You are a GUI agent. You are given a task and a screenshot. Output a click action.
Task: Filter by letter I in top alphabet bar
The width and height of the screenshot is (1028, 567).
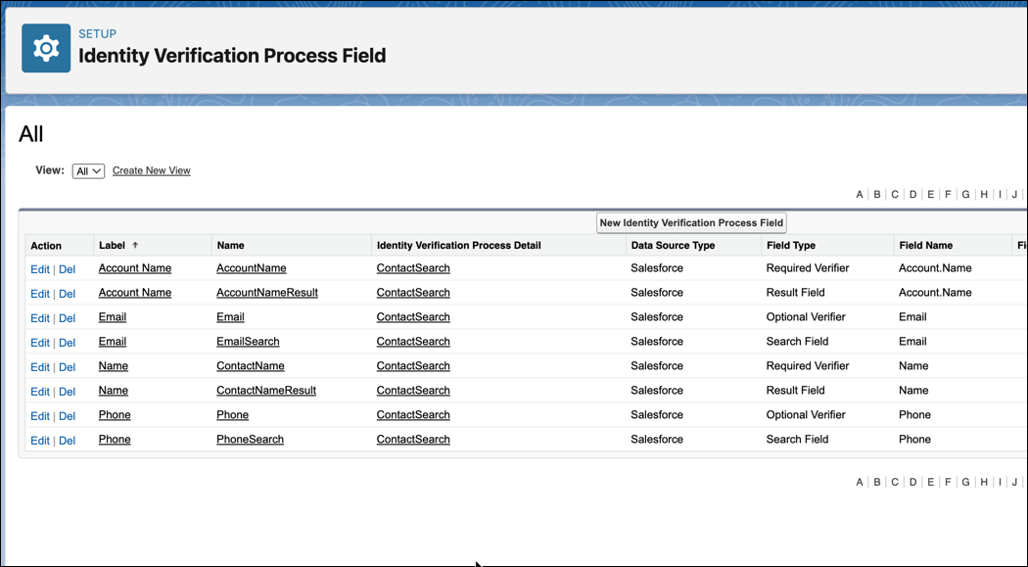(x=1000, y=195)
